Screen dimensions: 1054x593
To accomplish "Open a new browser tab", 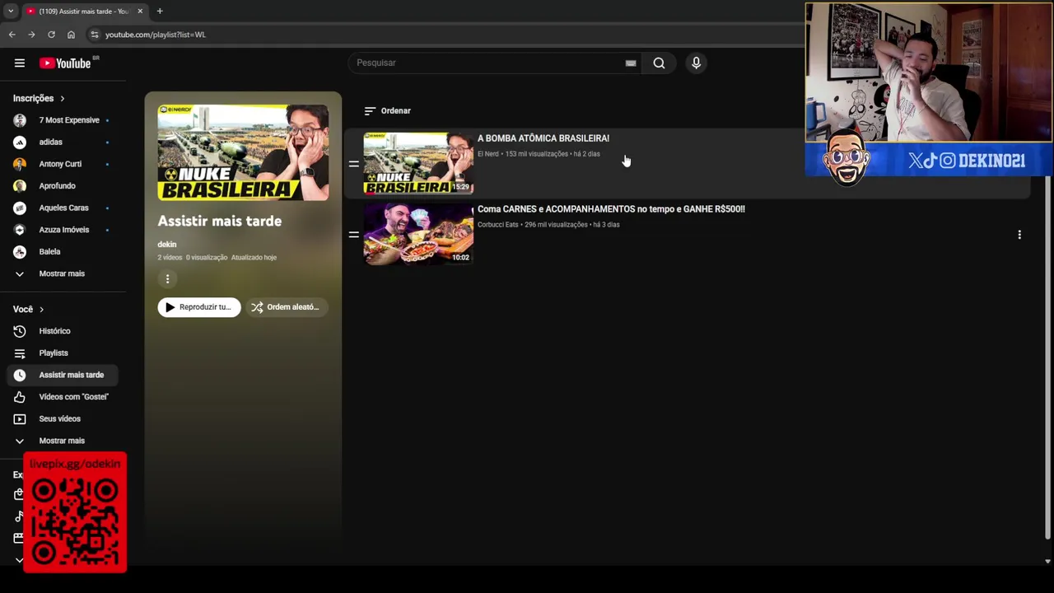I will [x=160, y=11].
